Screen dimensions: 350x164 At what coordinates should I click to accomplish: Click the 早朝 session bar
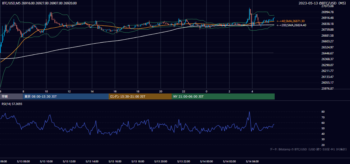click(x=11, y=96)
